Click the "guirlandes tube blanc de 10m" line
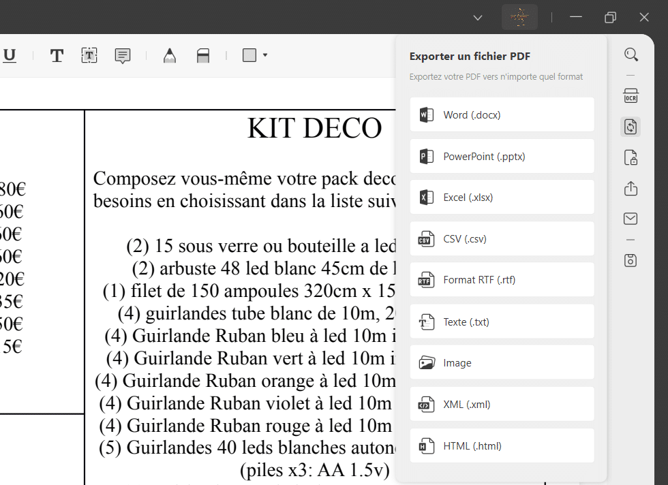The height and width of the screenshot is (485, 668). click(x=256, y=314)
